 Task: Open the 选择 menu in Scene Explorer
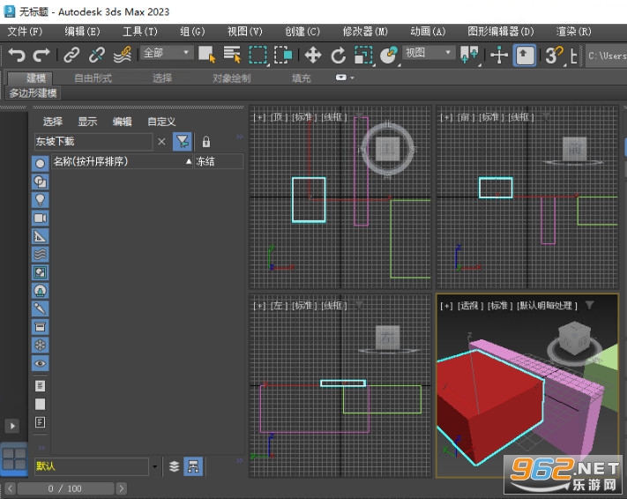pos(53,122)
